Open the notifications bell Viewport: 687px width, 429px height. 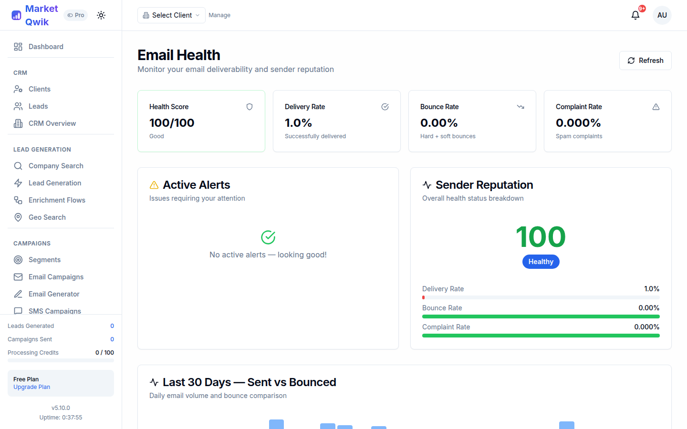point(635,15)
